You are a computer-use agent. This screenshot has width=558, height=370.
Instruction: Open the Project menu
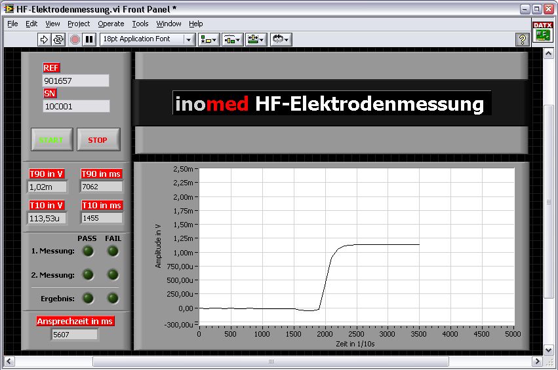point(79,24)
